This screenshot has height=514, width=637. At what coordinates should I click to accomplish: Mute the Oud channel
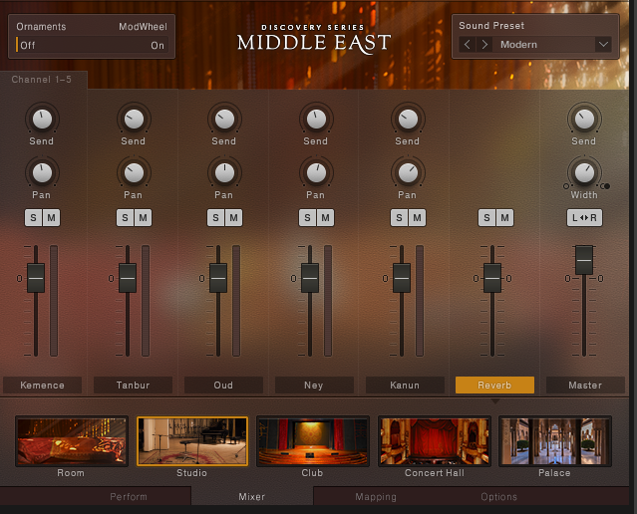(233, 217)
